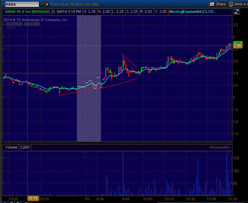Click the RADA ELECTR INDS LTD ORD company name
248x203 pixels.
[74, 4]
